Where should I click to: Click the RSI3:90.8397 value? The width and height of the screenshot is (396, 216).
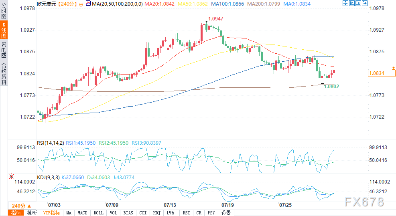(x=146, y=143)
